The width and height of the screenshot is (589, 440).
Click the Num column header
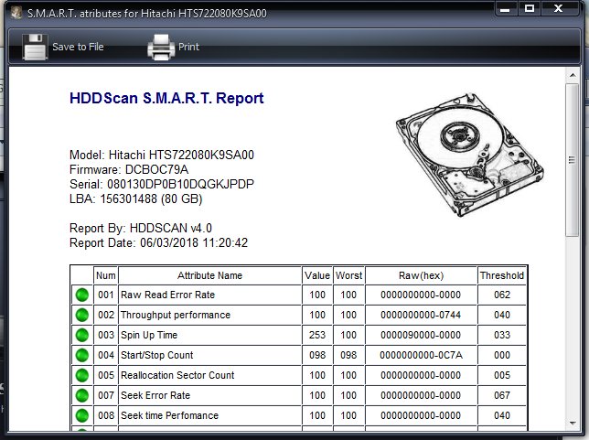[106, 275]
